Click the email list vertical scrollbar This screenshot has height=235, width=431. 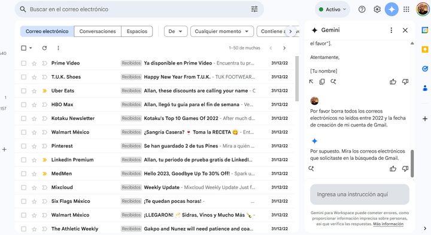297,79
